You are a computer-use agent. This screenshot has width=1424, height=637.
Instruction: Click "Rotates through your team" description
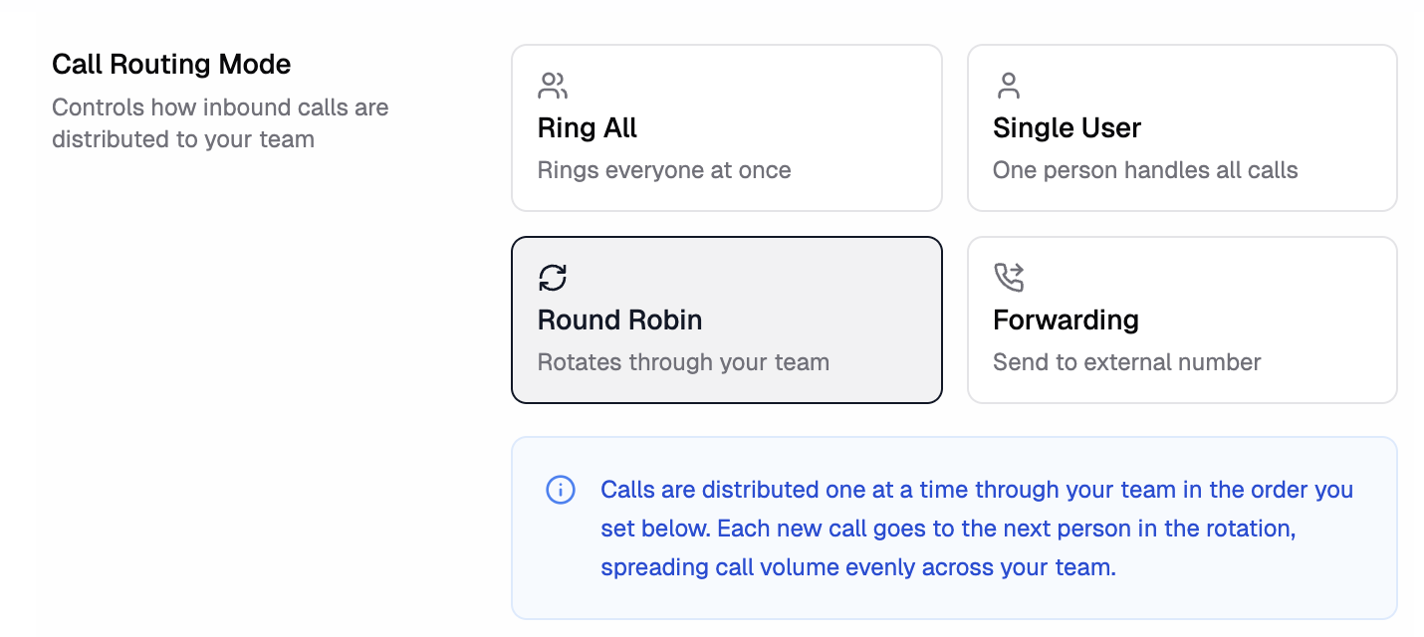683,362
